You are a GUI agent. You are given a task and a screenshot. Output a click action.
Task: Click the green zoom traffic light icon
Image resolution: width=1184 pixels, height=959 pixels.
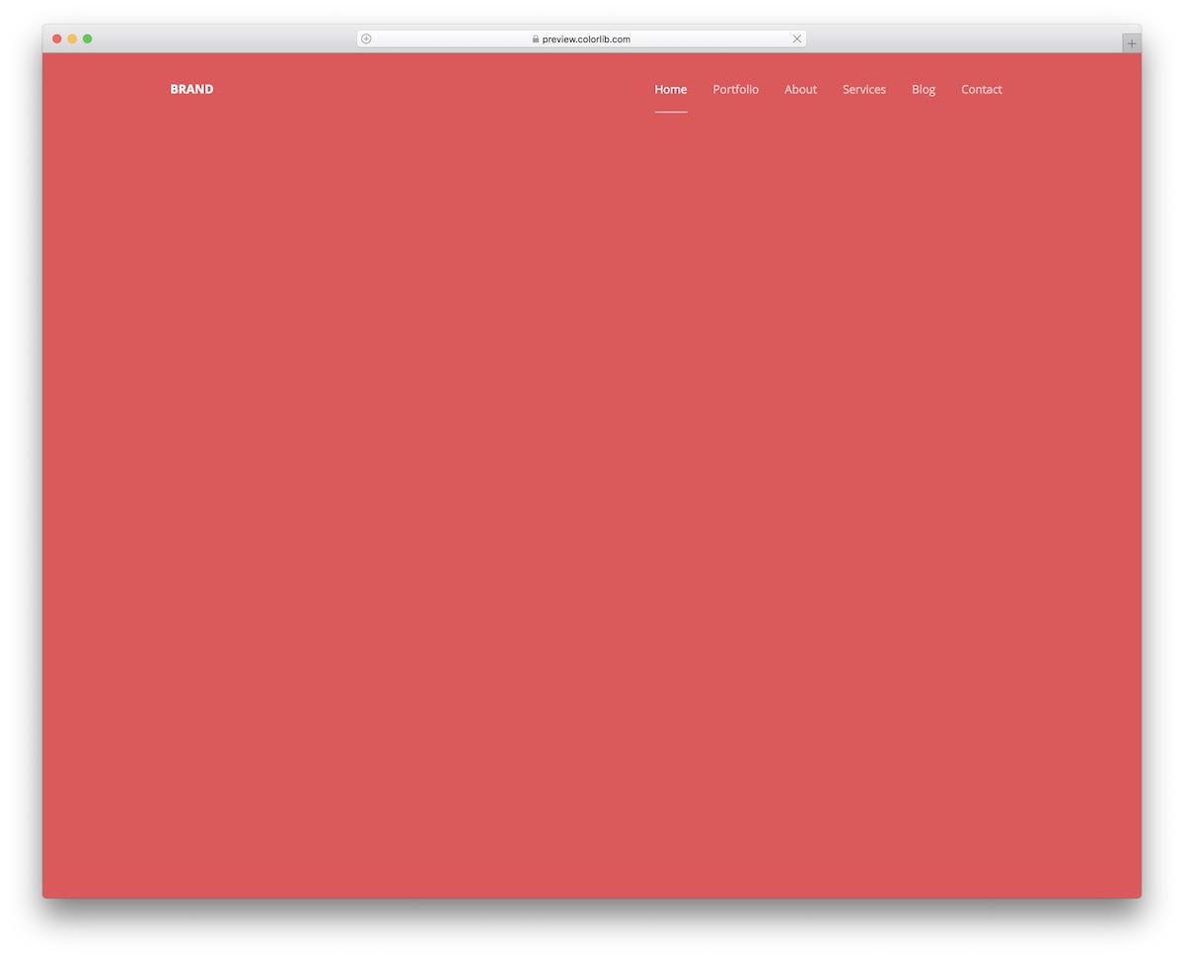[x=87, y=38]
